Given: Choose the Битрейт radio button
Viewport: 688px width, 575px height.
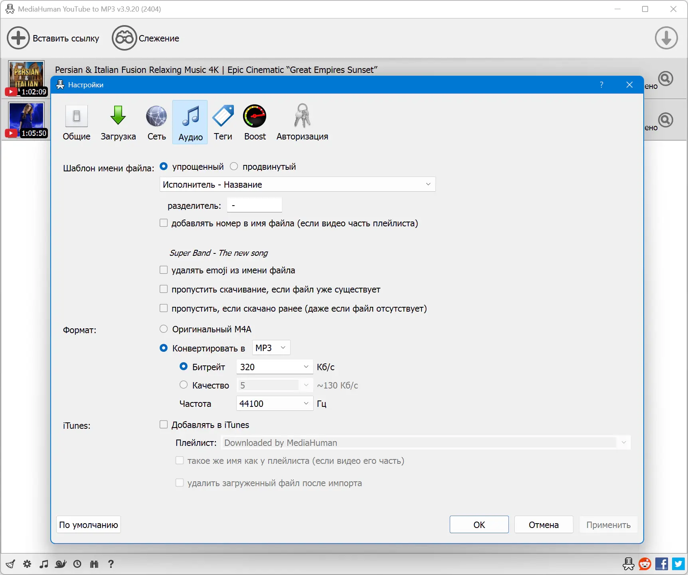Looking at the screenshot, I should coord(184,367).
